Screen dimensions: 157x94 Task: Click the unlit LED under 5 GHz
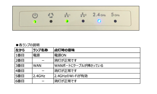(x=115, y=21)
